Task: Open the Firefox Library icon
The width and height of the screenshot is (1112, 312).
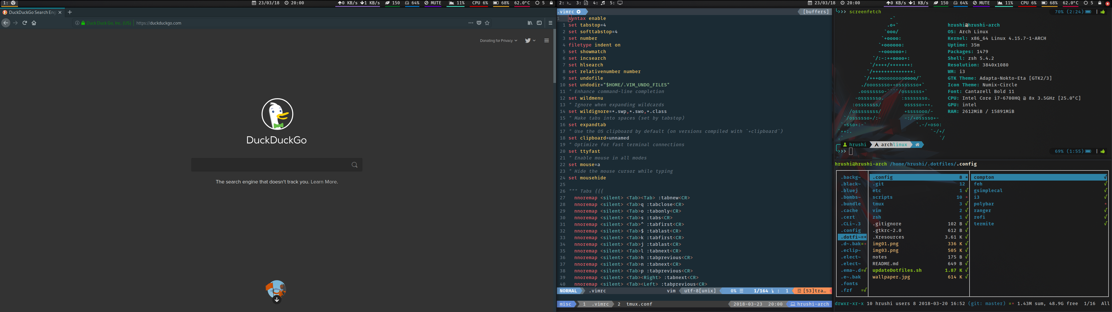Action: (x=530, y=23)
